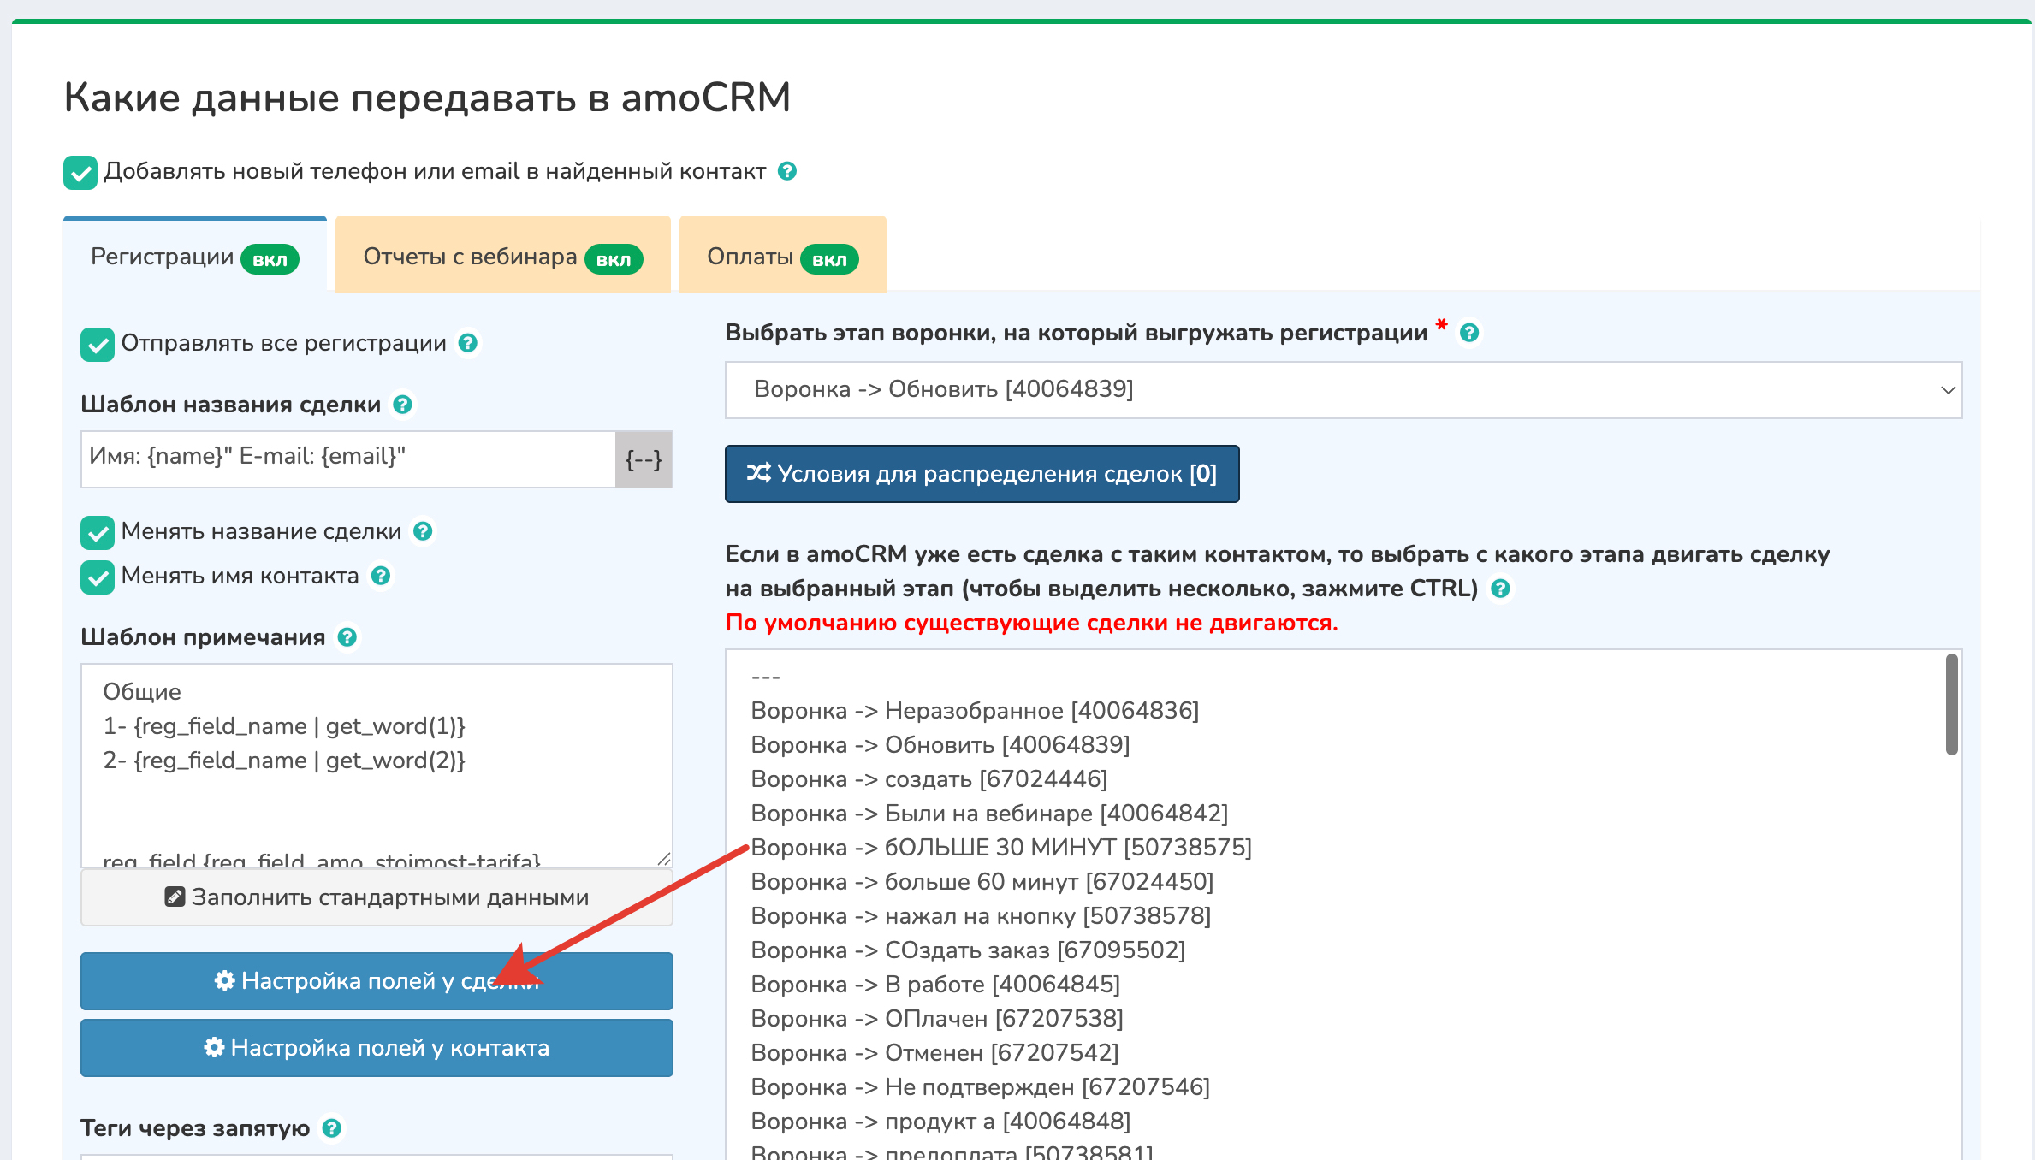Uncheck 'Добавлять новый телефон или email' checkbox

pos(80,172)
